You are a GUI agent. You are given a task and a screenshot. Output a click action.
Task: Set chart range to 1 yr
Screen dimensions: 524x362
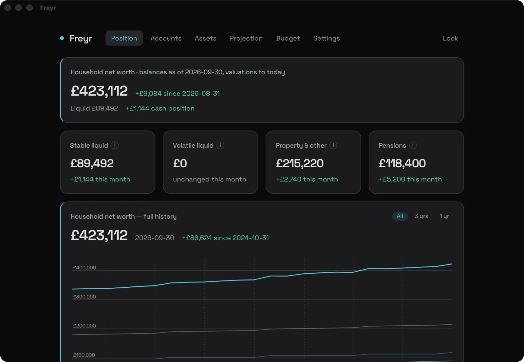coord(444,216)
